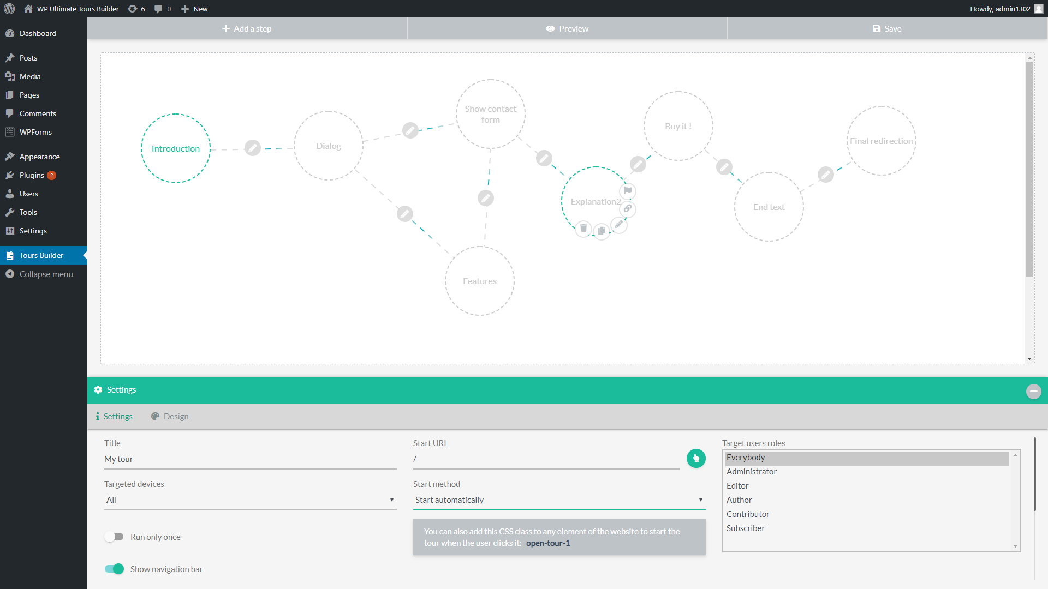1048x589 pixels.
Task: Edit the link between End text and Final redirection
Action: coord(825,175)
